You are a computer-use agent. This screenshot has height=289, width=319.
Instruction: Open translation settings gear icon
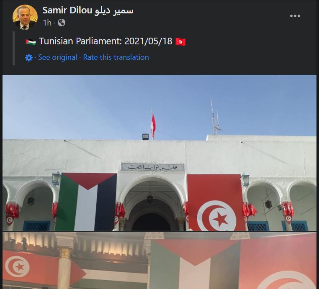coord(29,58)
